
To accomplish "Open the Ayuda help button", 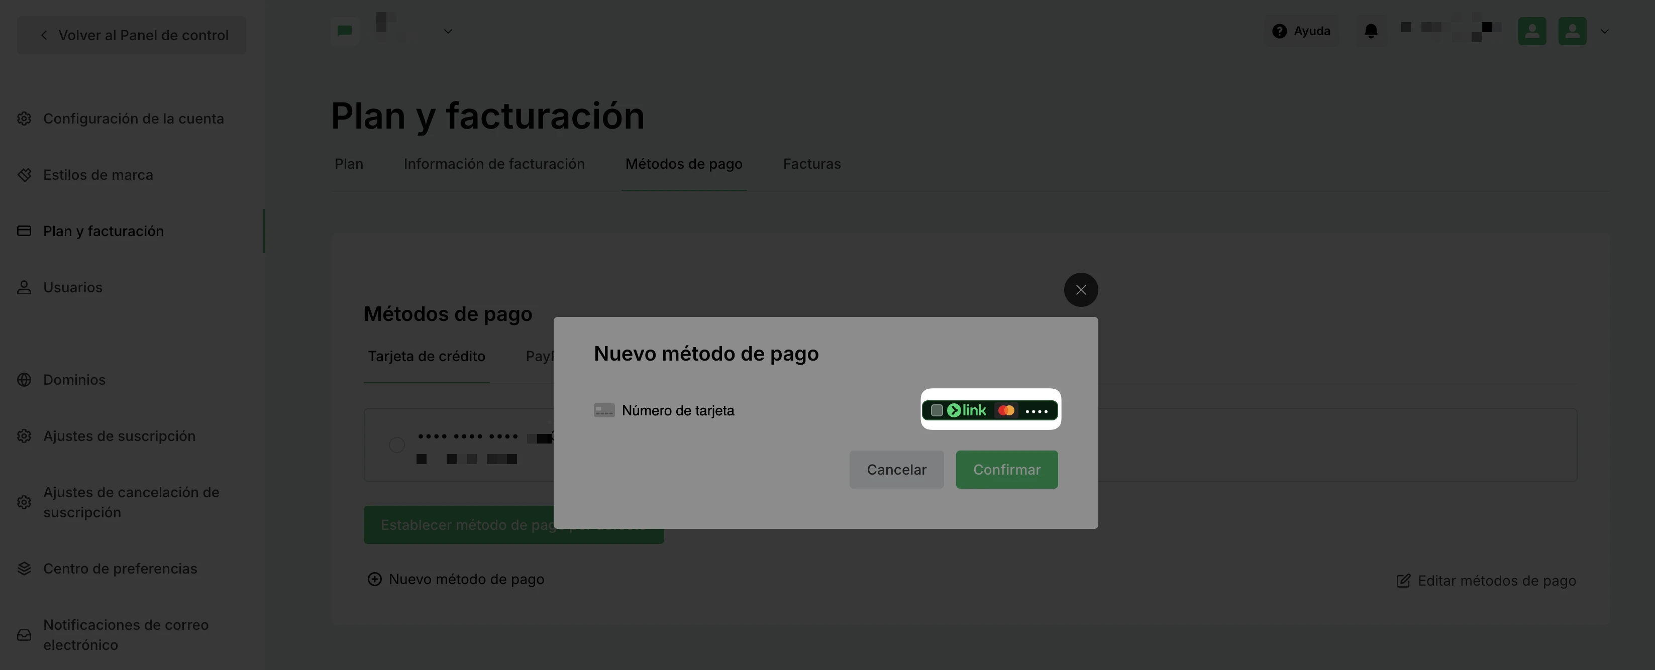I will click(1302, 31).
